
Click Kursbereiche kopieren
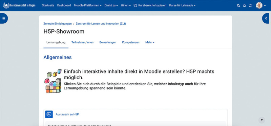click(152, 5)
